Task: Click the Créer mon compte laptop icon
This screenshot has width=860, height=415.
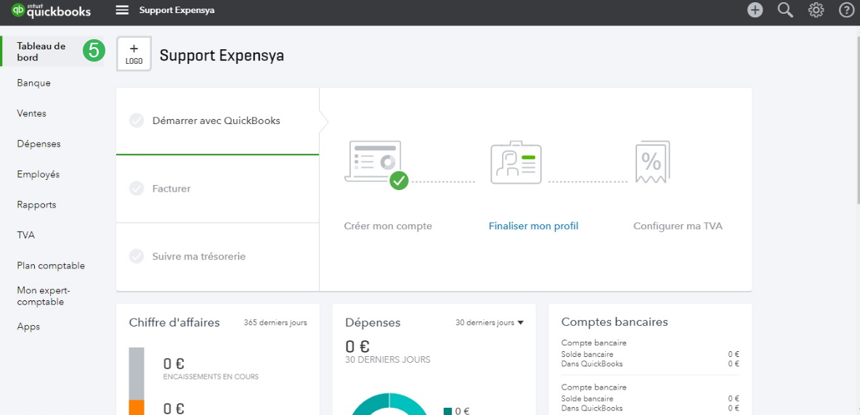Action: click(x=376, y=165)
